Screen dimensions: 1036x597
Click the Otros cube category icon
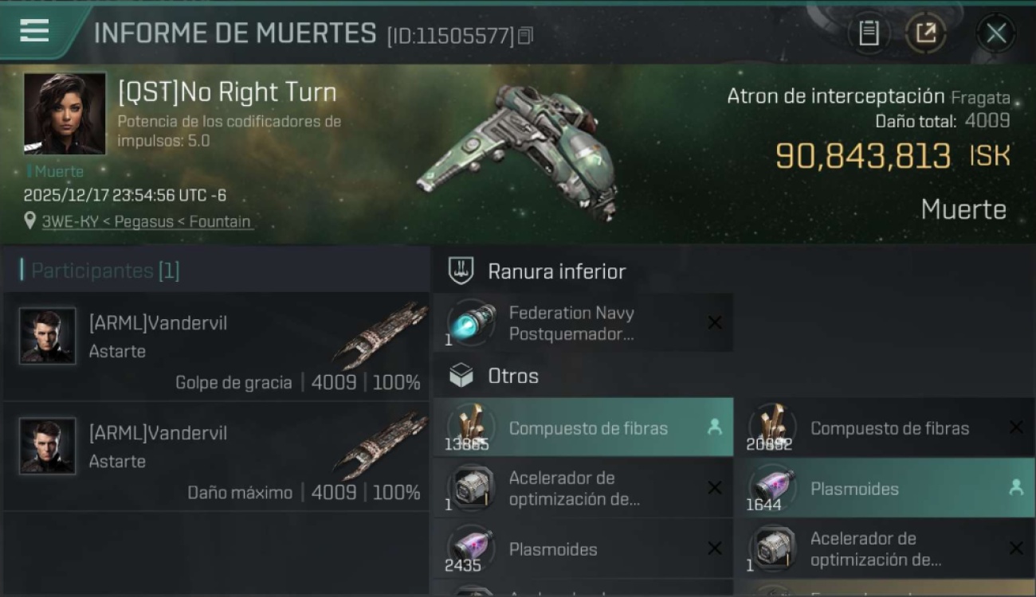[x=461, y=376]
